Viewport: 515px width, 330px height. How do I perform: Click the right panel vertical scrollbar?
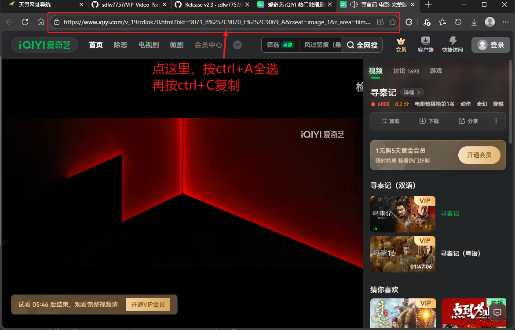coord(511,102)
